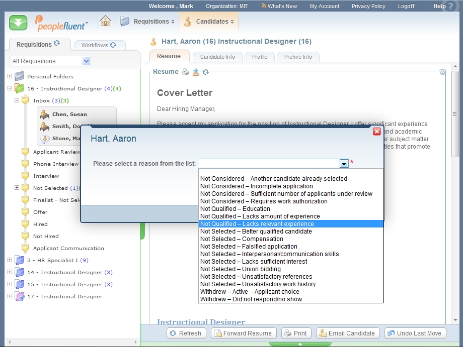Screen dimensions: 463x347
Task: Click the reason list dropdown arrow
Action: (344, 164)
